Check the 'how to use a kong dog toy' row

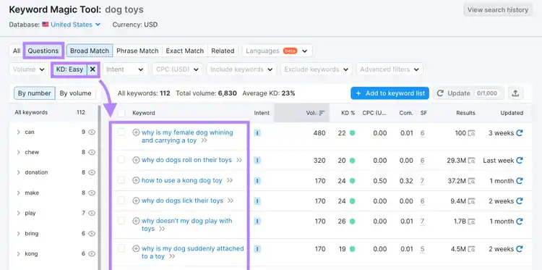(x=121, y=180)
